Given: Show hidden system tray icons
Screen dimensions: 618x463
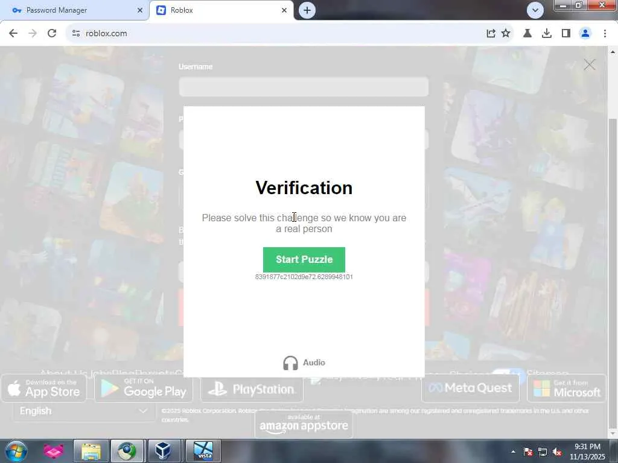Looking at the screenshot, I should click(513, 452).
